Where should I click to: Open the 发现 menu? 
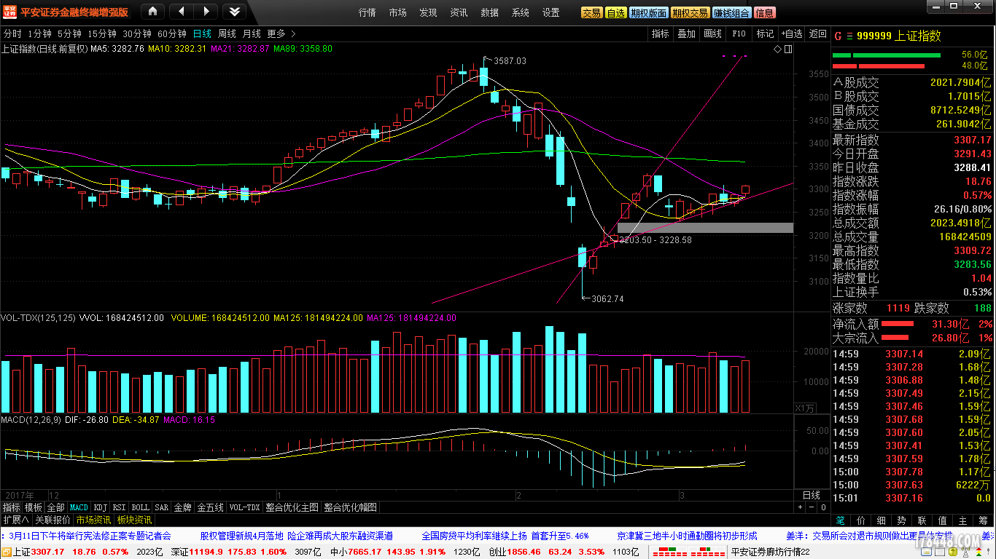pyautogui.click(x=429, y=12)
